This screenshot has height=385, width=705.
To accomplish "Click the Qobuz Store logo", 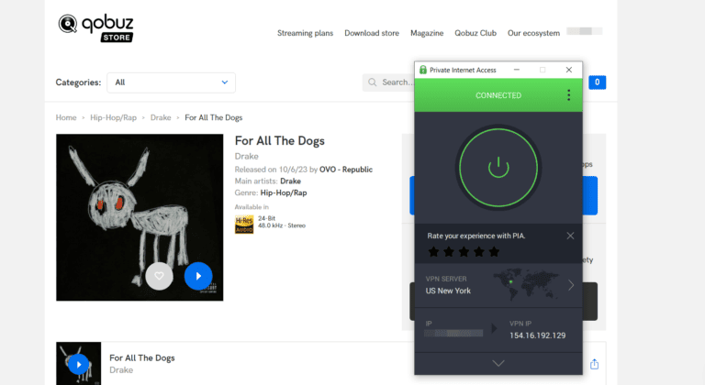I will tap(95, 27).
